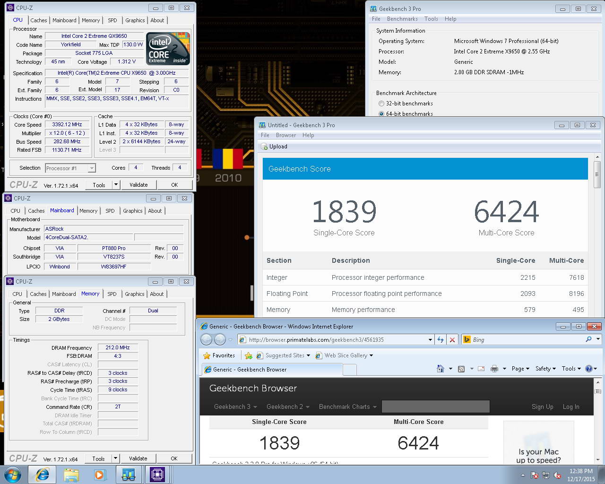Viewport: 605px width, 484px height.
Task: Expand Bing search provider dropdown
Action: pos(598,339)
